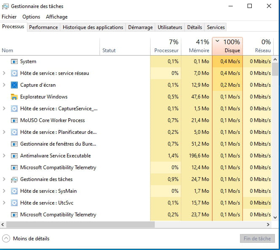
Task: Click the Explorateur Windows folder icon
Action: coord(14,97)
